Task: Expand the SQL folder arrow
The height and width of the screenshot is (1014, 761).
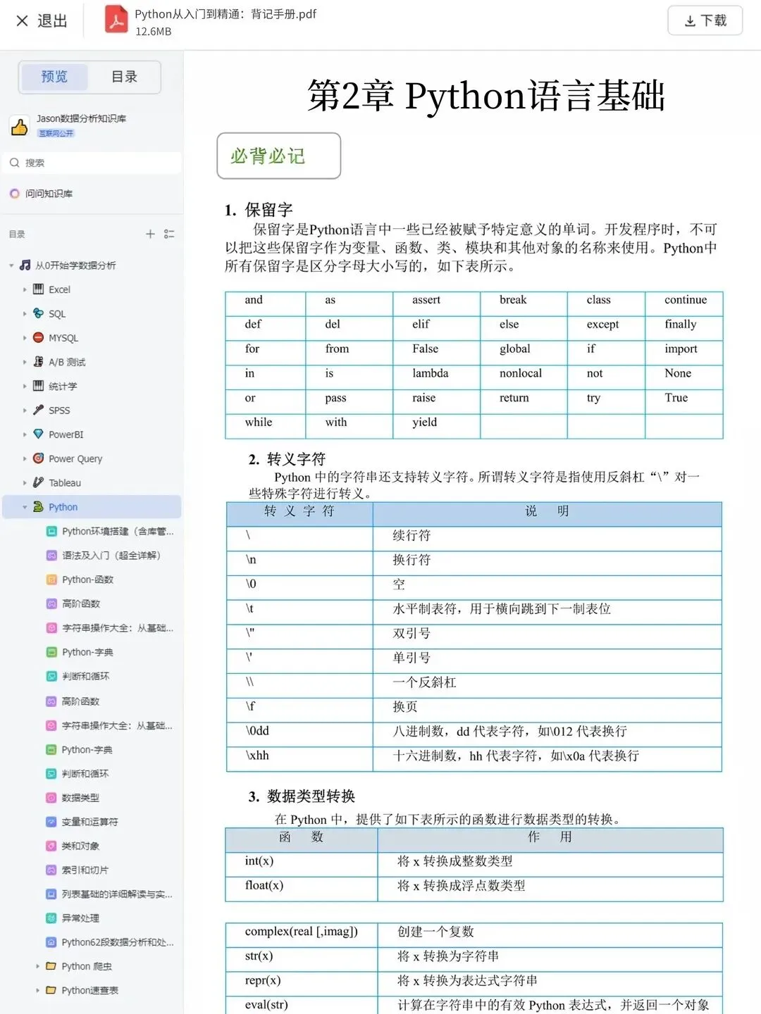Action: [25, 313]
